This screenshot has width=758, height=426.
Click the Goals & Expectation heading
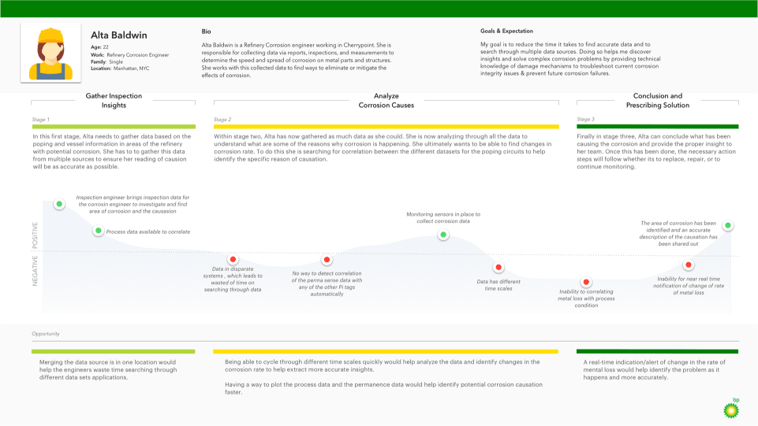506,31
